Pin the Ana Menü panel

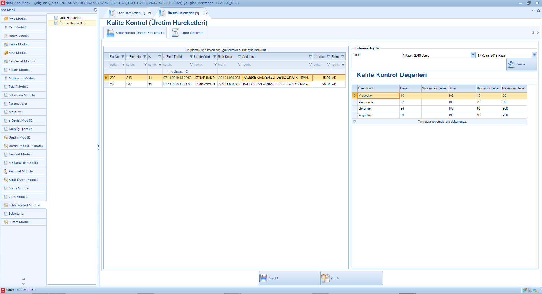[x=95, y=10]
